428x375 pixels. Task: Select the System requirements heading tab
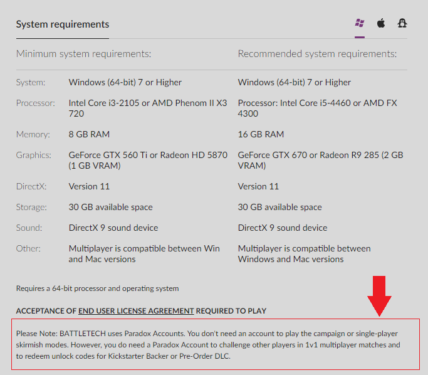pos(63,24)
